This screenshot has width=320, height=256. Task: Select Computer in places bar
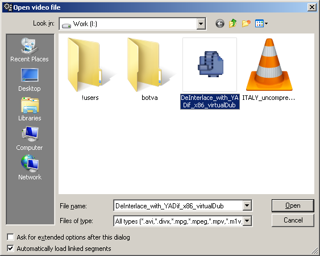(30, 139)
